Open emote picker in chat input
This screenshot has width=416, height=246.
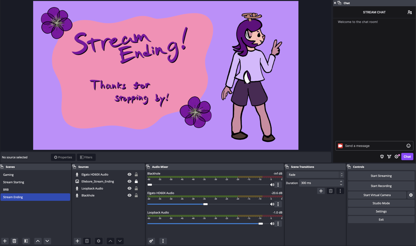tap(408, 146)
